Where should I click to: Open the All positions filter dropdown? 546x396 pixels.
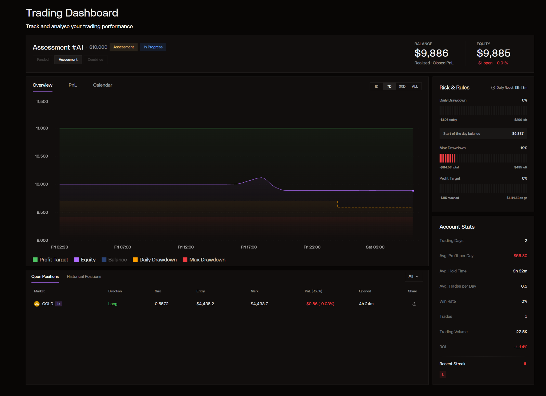click(x=414, y=276)
